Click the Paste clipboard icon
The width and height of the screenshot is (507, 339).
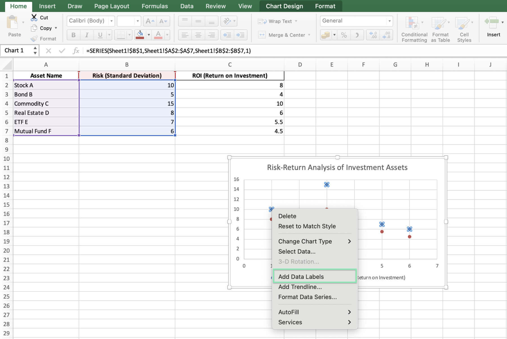point(12,23)
